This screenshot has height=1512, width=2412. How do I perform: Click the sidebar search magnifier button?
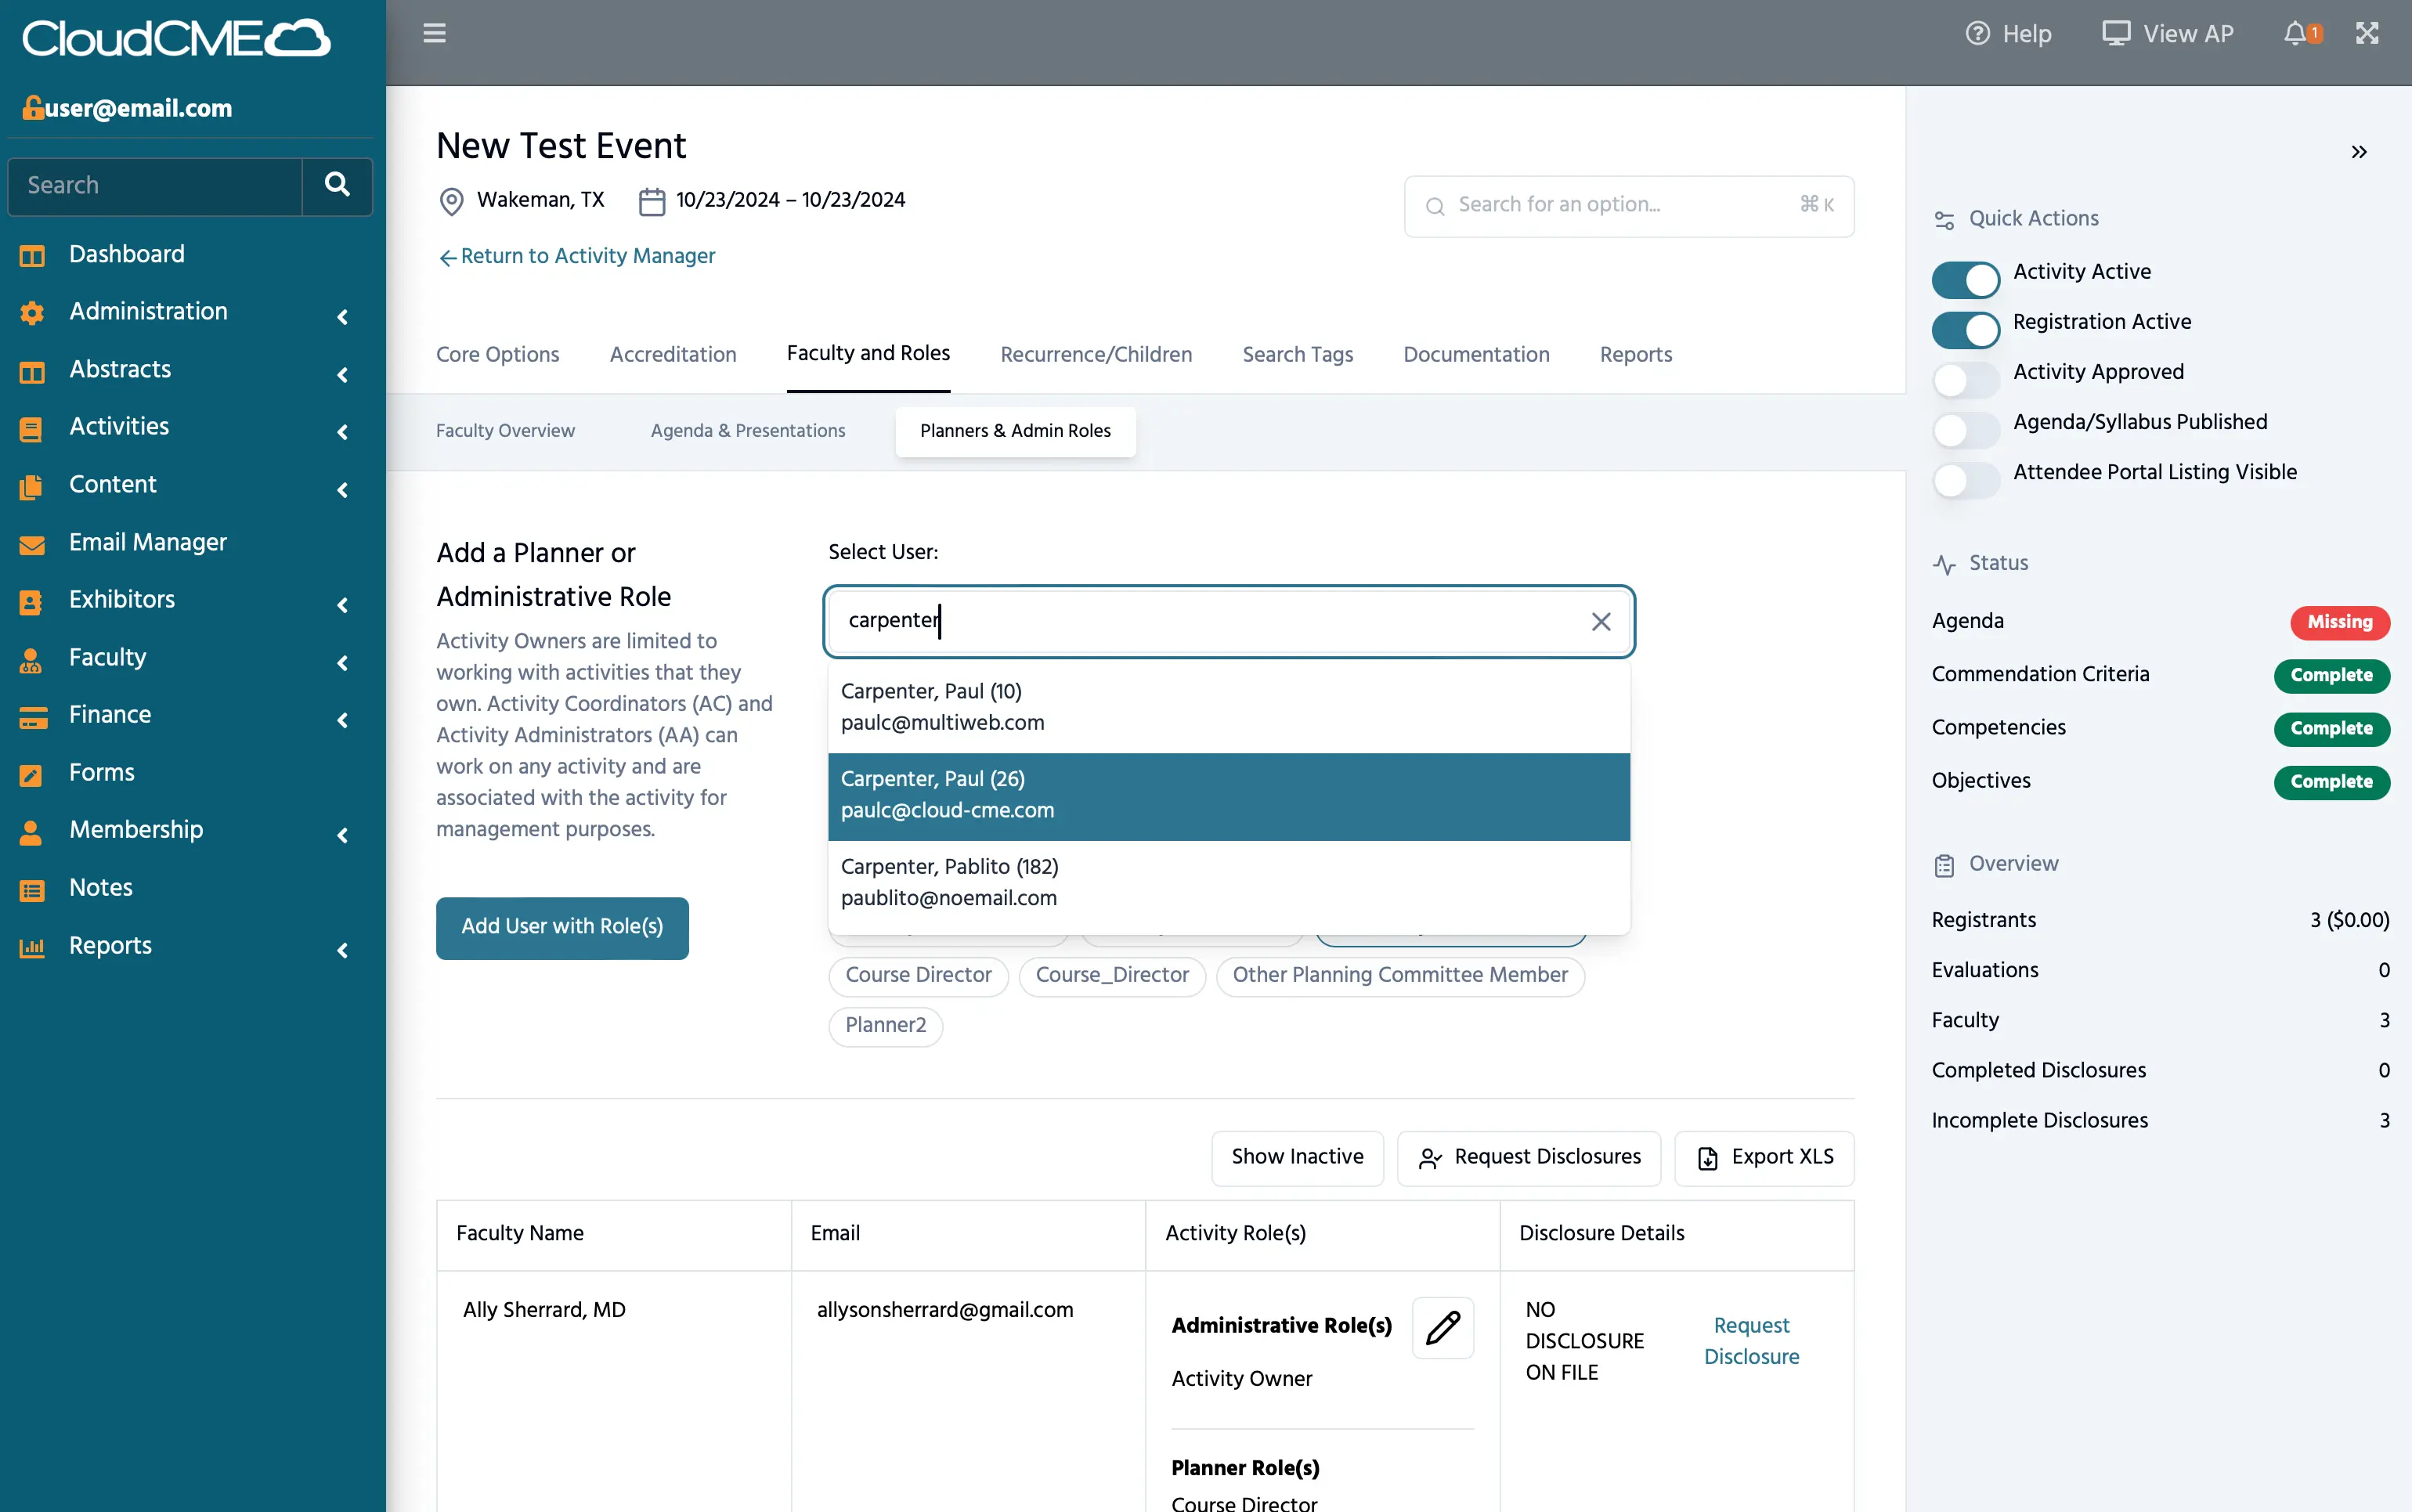(x=337, y=185)
